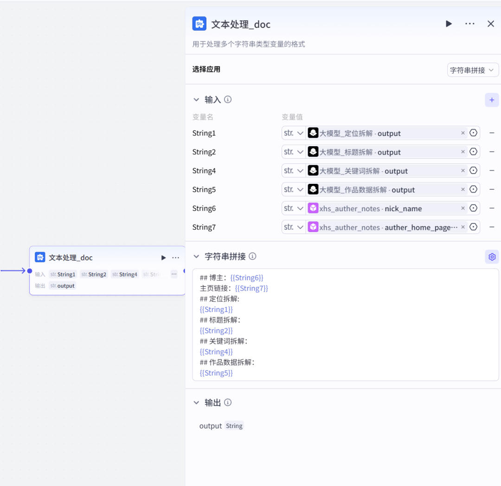
Task: Click the String1 tag on canvas node
Action: (63, 274)
